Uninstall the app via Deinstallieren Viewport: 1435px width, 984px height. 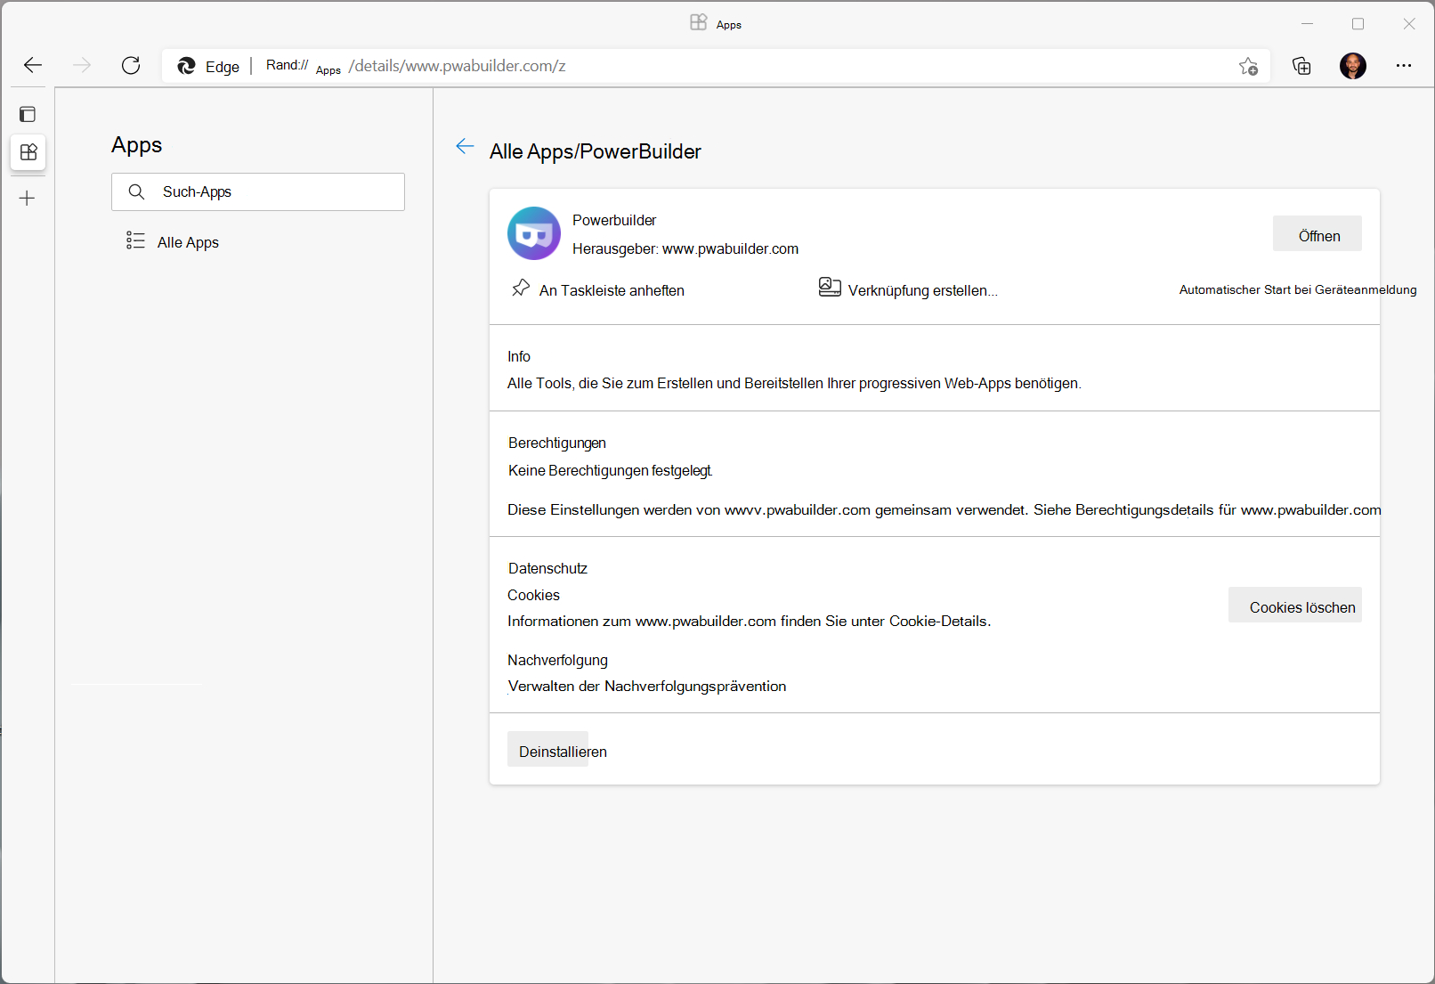pyautogui.click(x=548, y=749)
